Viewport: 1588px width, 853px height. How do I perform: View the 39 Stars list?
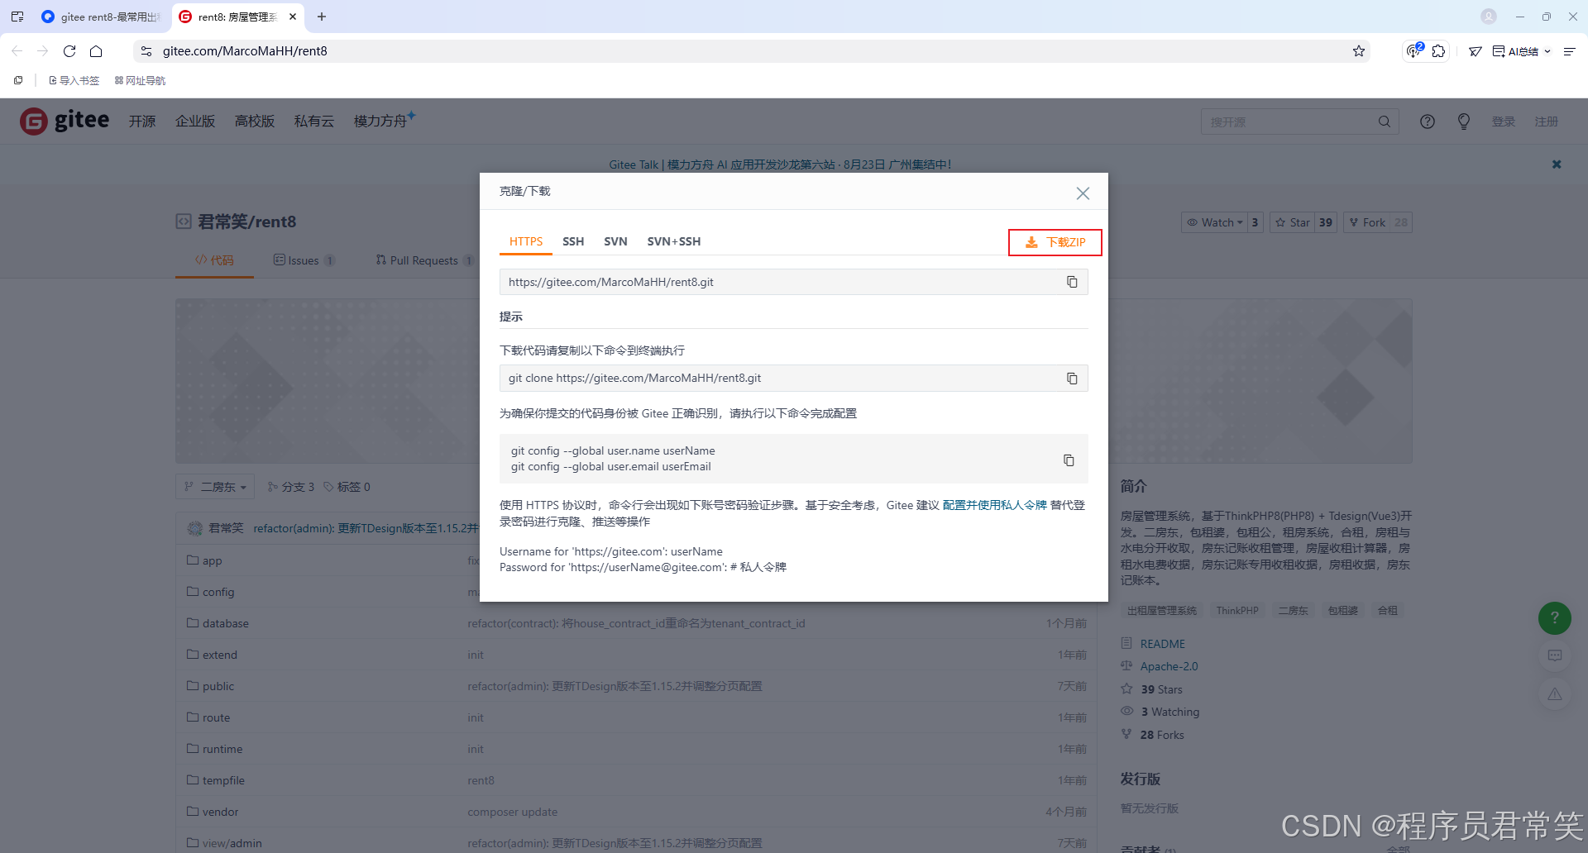(x=1161, y=689)
